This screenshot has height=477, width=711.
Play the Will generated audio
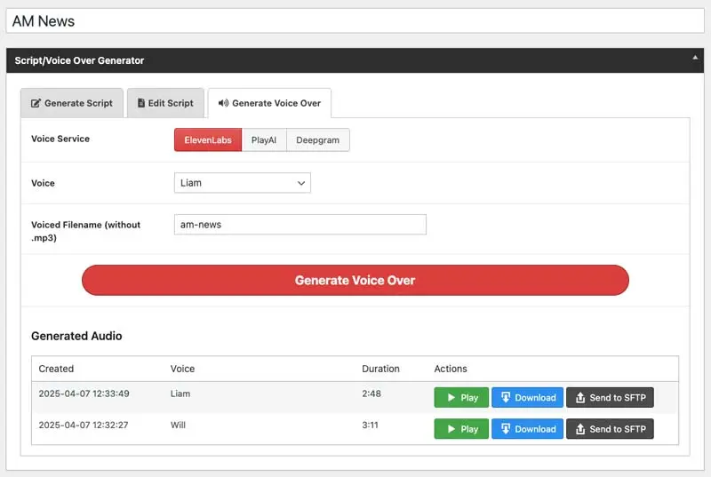461,429
